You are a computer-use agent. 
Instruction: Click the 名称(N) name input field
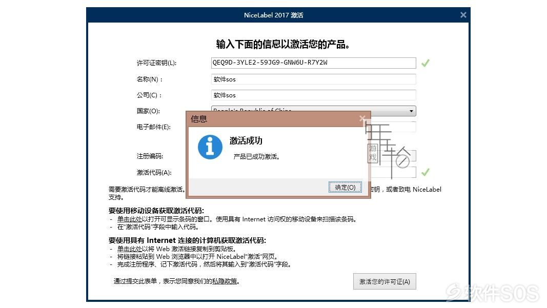tap(313, 79)
